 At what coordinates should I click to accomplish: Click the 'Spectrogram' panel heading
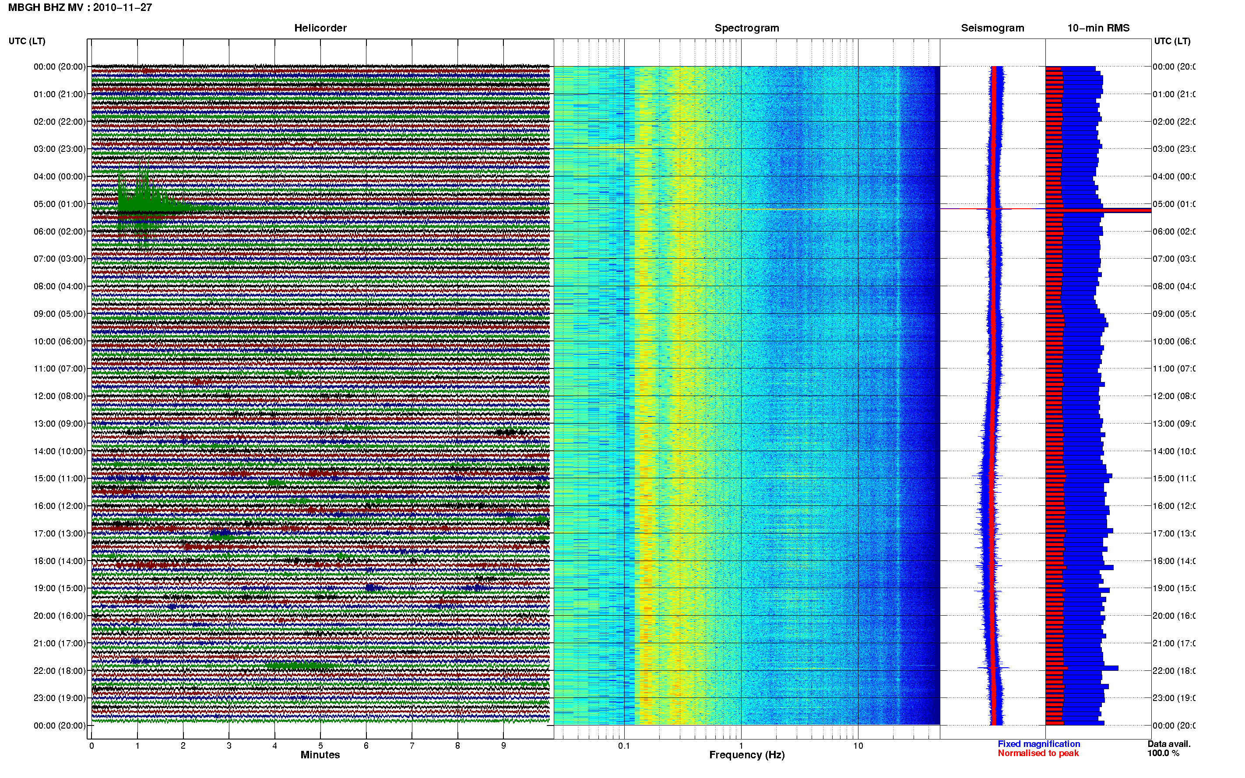coord(746,28)
